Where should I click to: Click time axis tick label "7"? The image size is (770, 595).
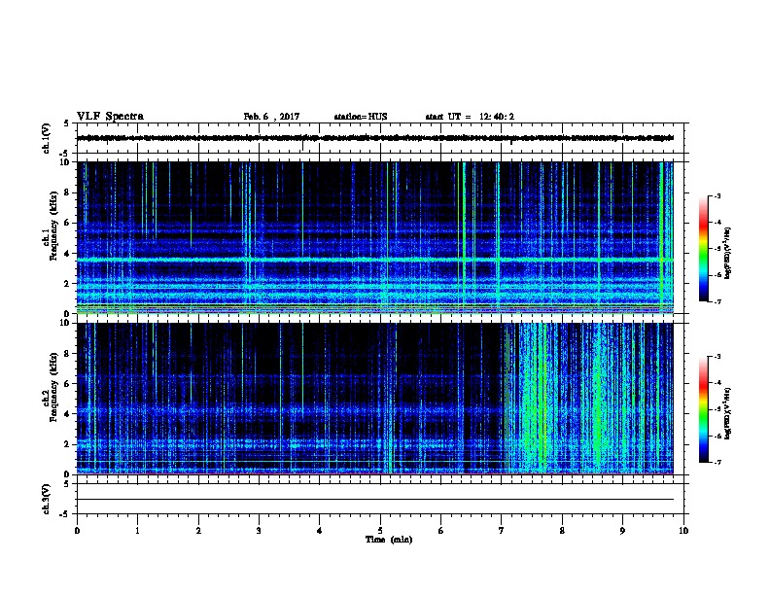(x=502, y=531)
